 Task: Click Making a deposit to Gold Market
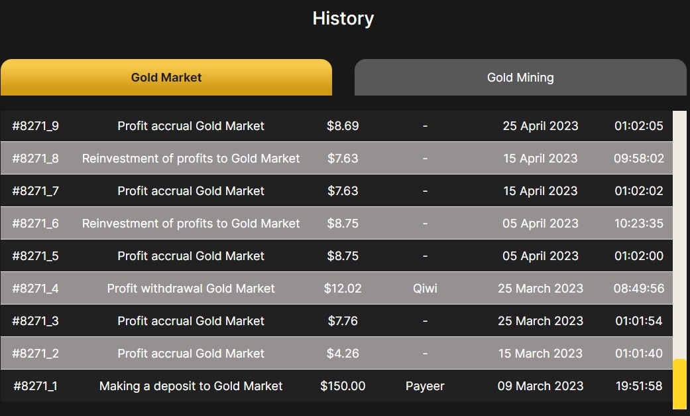[x=191, y=386]
